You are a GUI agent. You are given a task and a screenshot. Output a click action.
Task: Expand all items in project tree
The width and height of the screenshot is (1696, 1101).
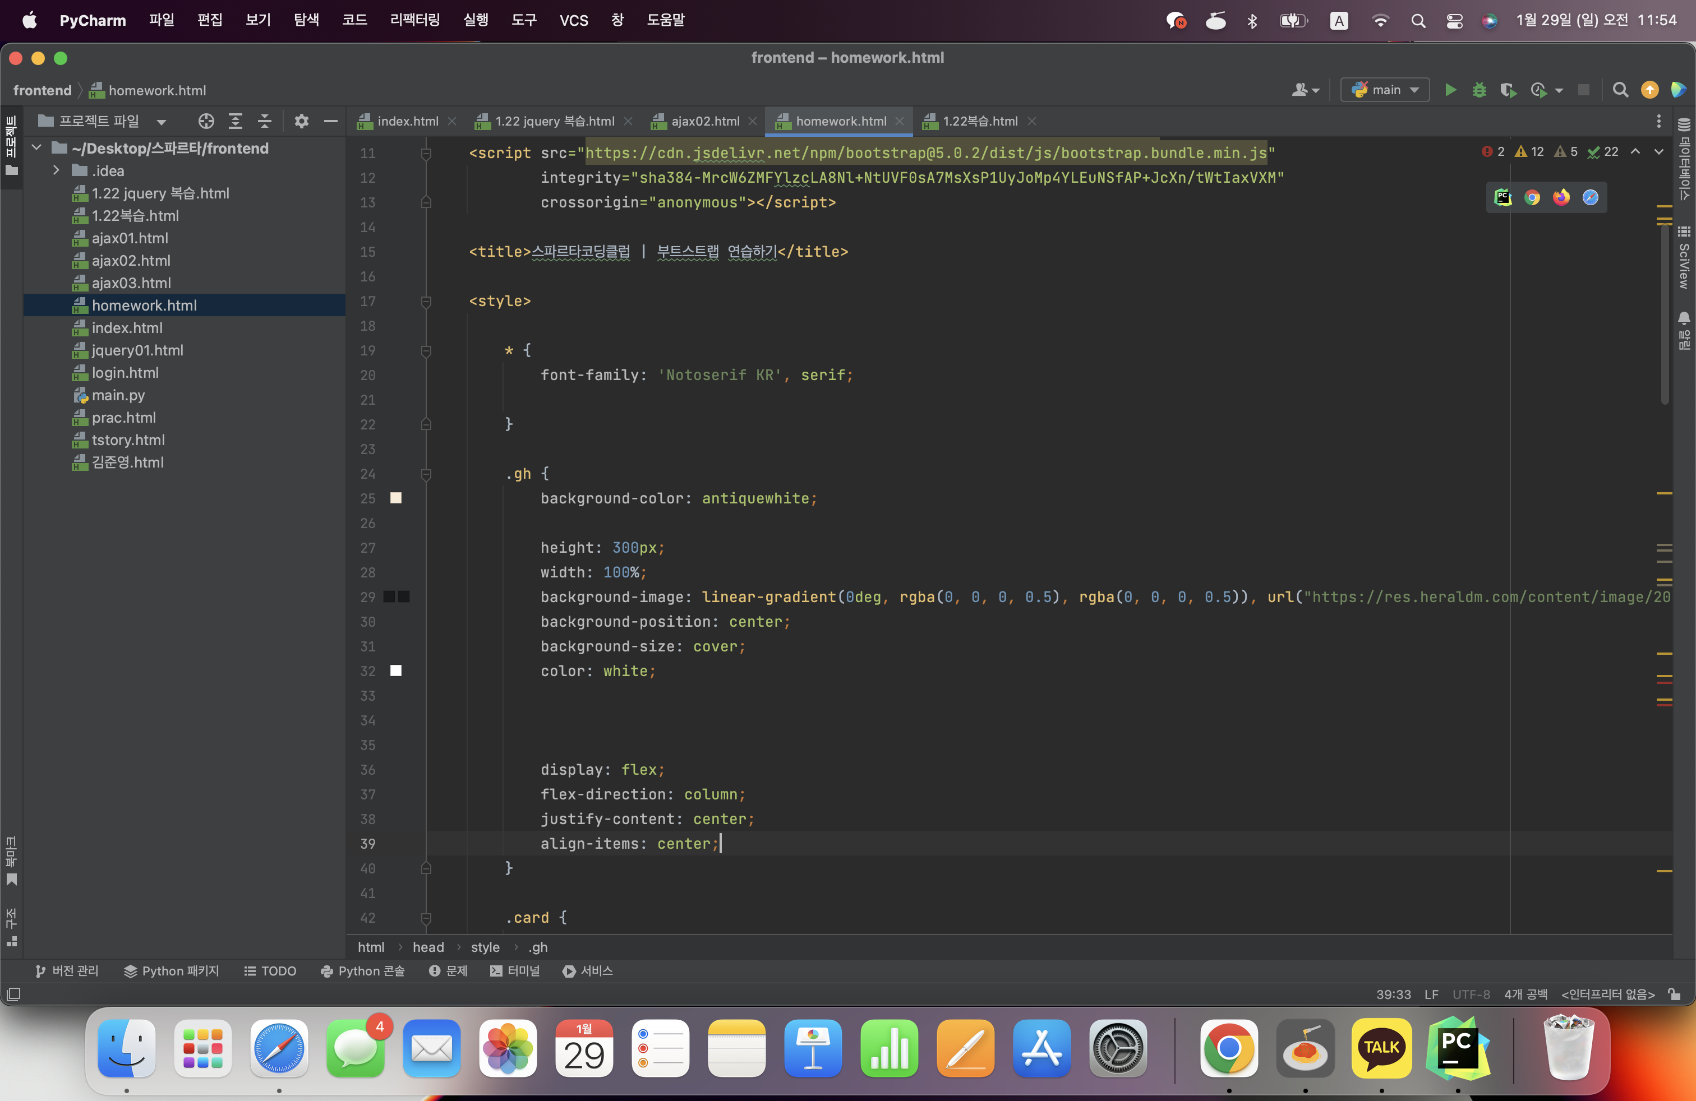[x=235, y=121]
